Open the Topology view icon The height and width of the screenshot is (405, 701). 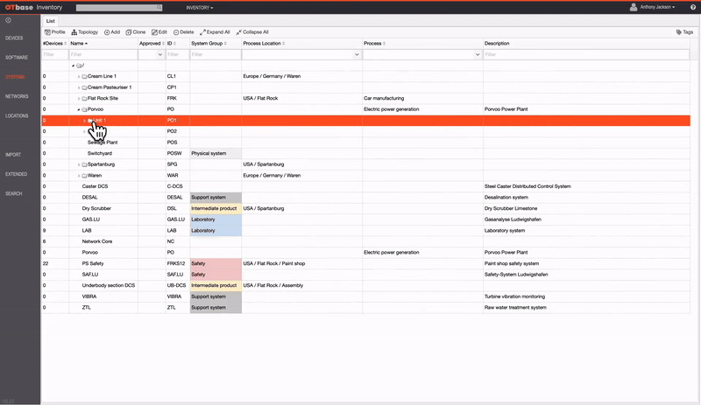pyautogui.click(x=74, y=32)
